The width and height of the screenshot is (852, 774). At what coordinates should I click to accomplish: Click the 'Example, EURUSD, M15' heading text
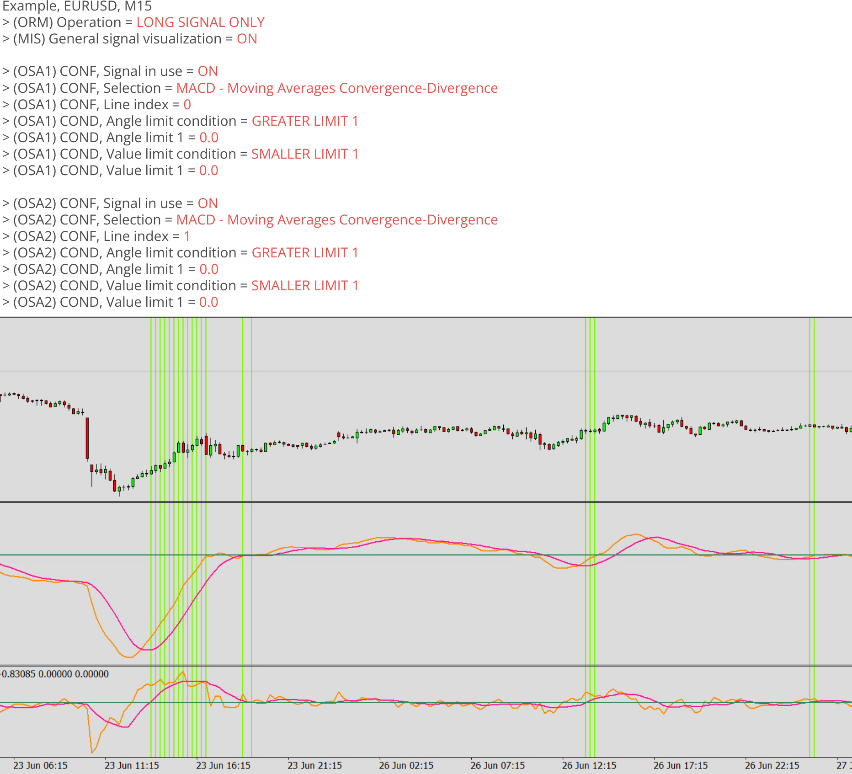pyautogui.click(x=77, y=6)
